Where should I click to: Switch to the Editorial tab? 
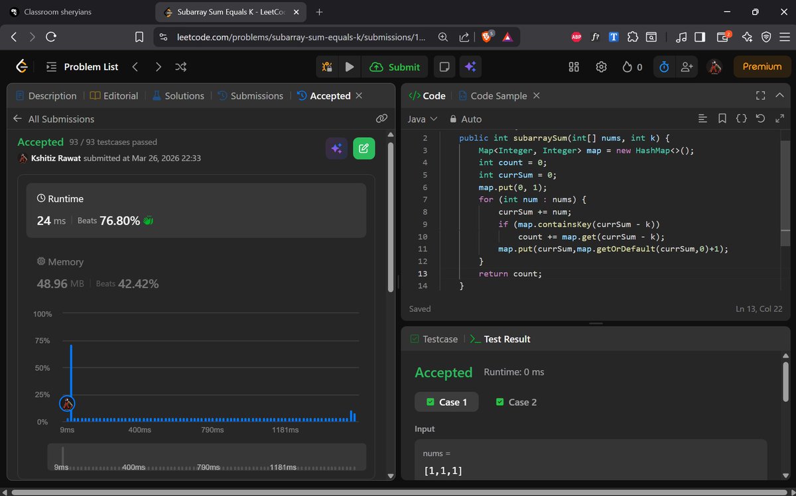[114, 95]
